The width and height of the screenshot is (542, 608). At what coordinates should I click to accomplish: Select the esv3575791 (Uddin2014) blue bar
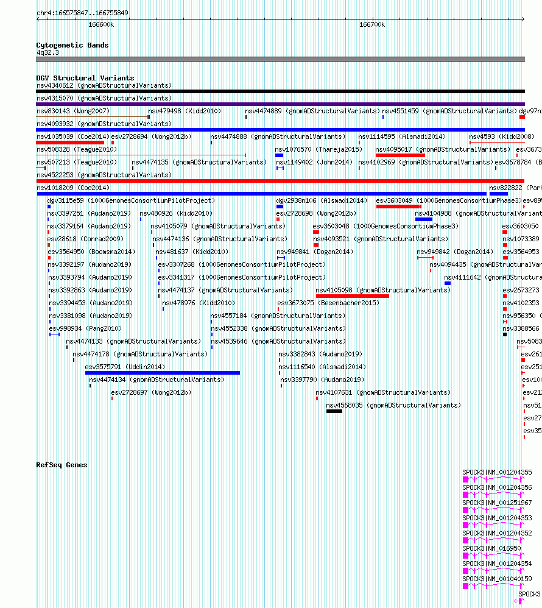pyautogui.click(x=163, y=373)
